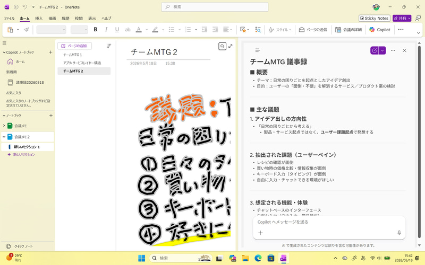Click the find tags icon
Image resolution: width=425 pixels, height=265 pixels.
pyautogui.click(x=258, y=30)
